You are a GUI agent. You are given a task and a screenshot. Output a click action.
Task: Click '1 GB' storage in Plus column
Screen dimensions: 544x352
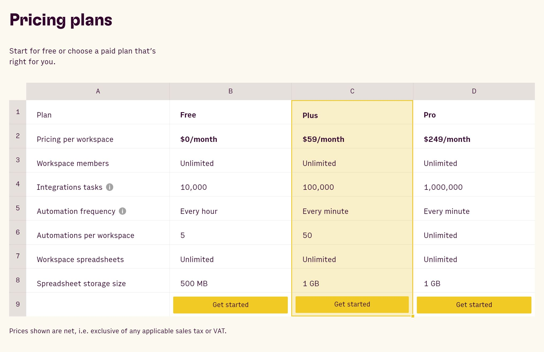(x=311, y=284)
